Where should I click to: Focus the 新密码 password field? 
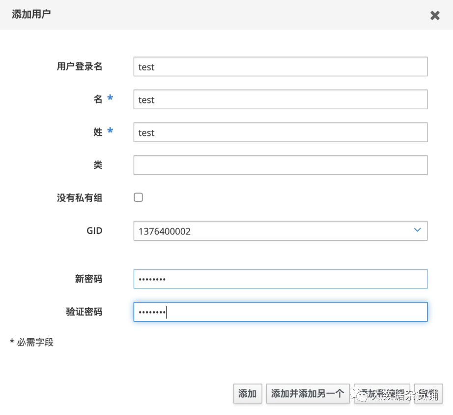pos(280,279)
